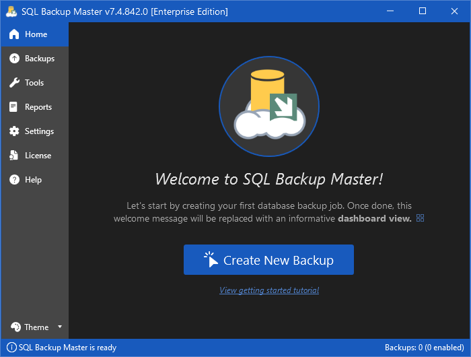Click the database cloud logo graphic
471x357 pixels.
(x=269, y=106)
